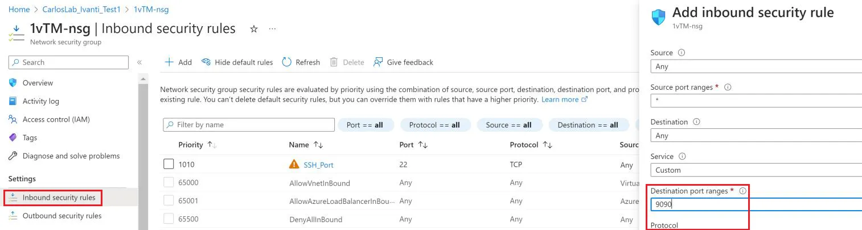Select Outbound security rules menu item
The height and width of the screenshot is (230, 862).
pos(62,216)
